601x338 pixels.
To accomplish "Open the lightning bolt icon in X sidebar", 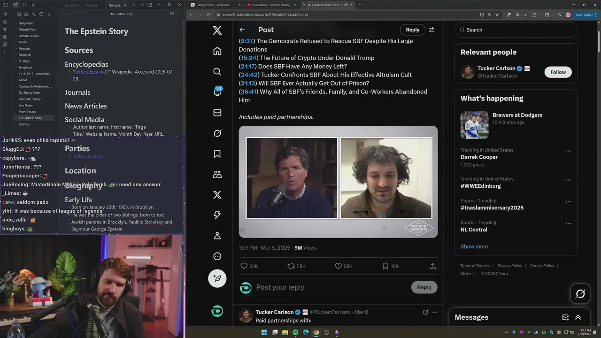I will click(x=217, y=215).
